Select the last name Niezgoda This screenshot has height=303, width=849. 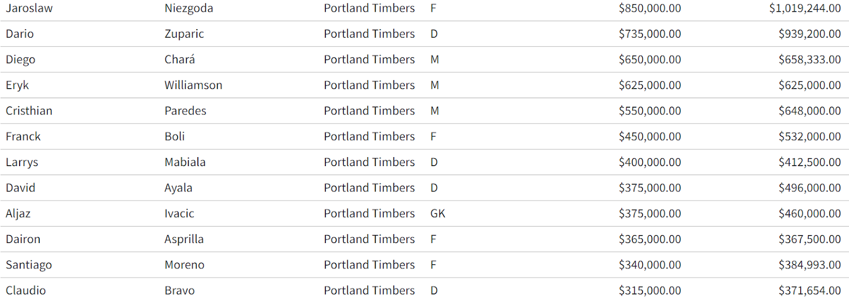click(188, 8)
